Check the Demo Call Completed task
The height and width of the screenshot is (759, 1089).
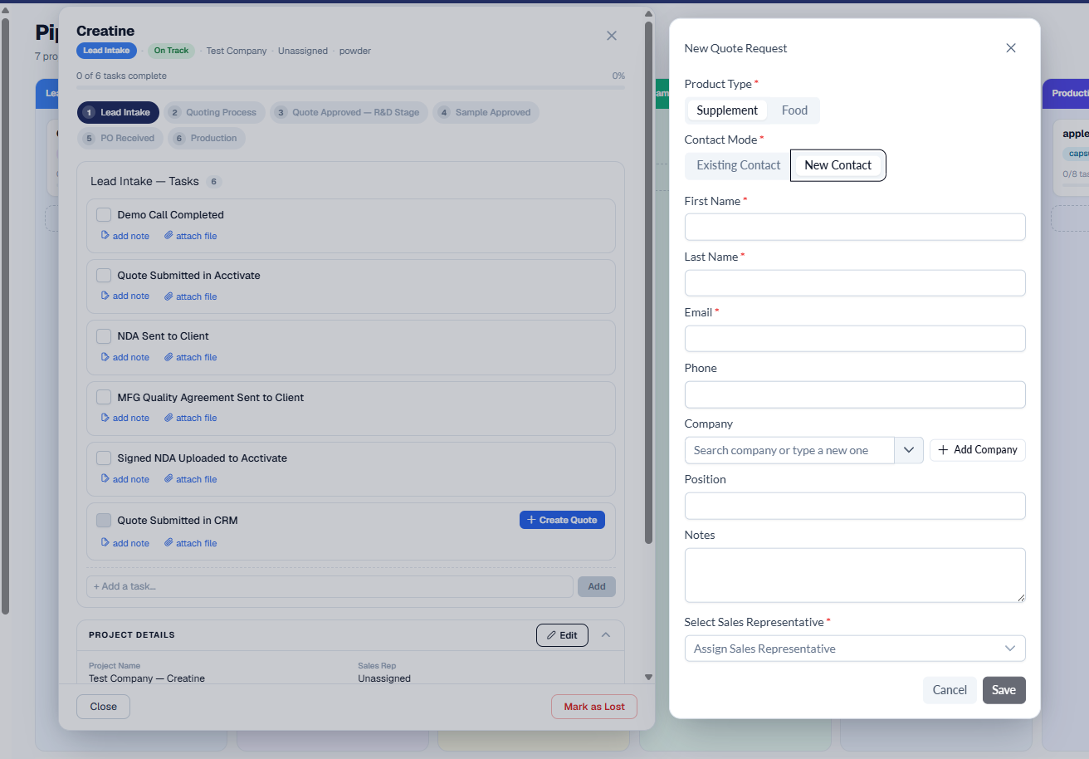(104, 214)
